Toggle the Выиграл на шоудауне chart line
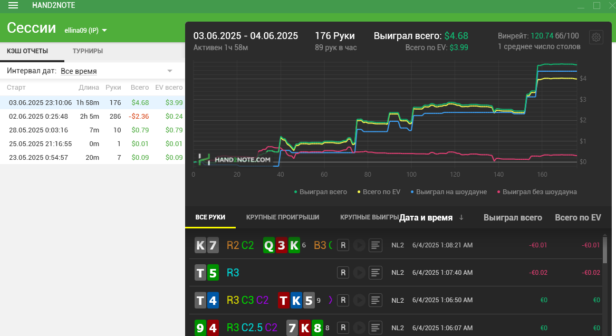The height and width of the screenshot is (336, 616). pyautogui.click(x=449, y=192)
